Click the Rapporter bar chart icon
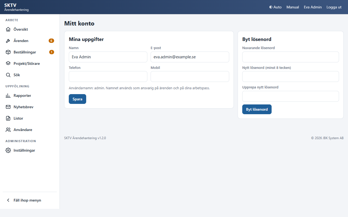The width and height of the screenshot is (348, 217). click(8, 95)
